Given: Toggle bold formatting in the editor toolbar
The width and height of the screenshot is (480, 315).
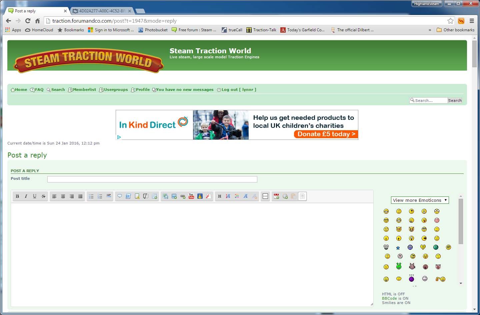Looking at the screenshot, I should [17, 196].
